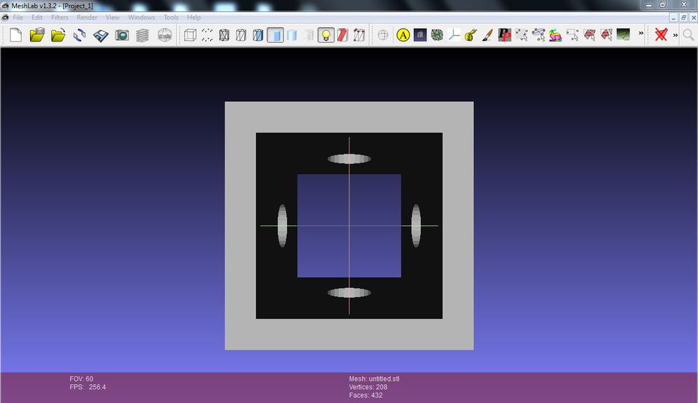This screenshot has width=698, height=403.
Task: Open the Filters menu
Action: pyautogui.click(x=59, y=17)
